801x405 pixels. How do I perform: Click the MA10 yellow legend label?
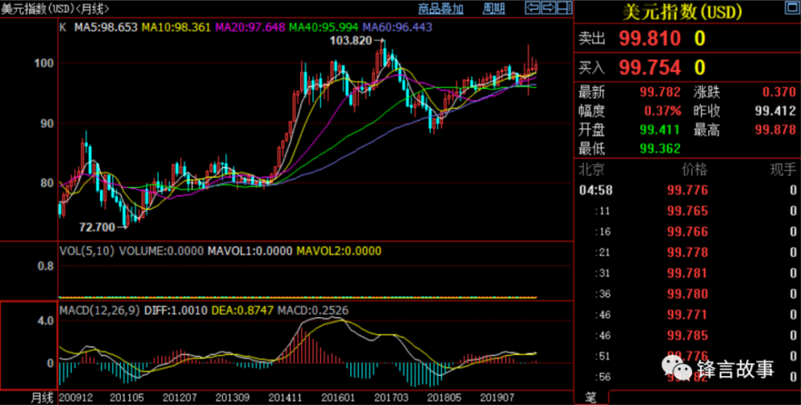point(175,27)
